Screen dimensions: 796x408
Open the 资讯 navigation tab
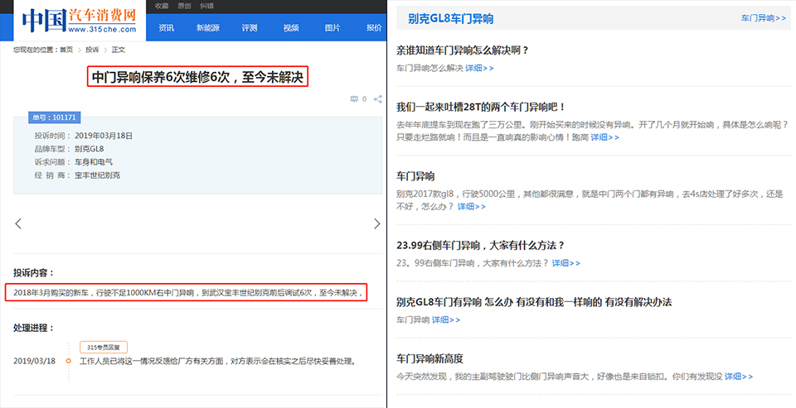click(166, 28)
